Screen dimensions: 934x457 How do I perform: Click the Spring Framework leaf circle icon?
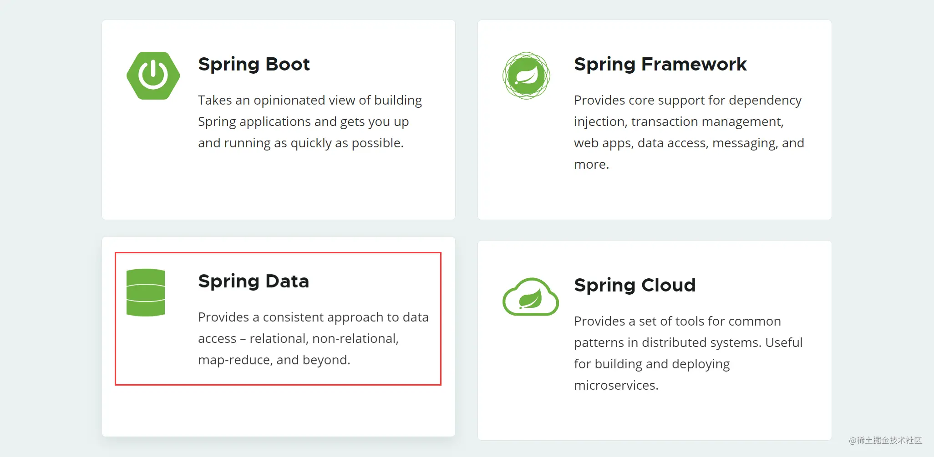(x=526, y=75)
